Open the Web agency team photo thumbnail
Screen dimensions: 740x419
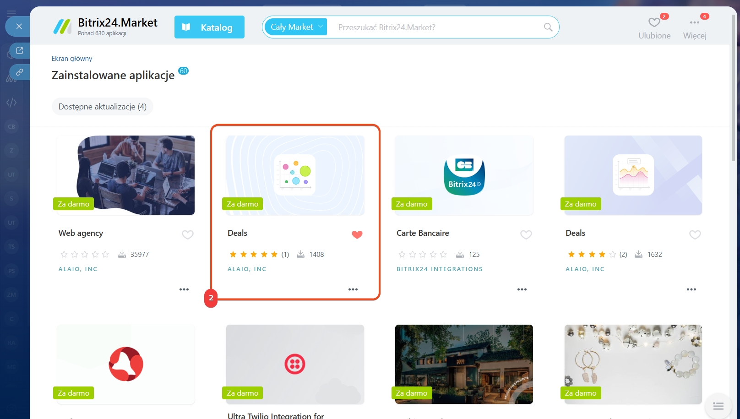pos(126,175)
